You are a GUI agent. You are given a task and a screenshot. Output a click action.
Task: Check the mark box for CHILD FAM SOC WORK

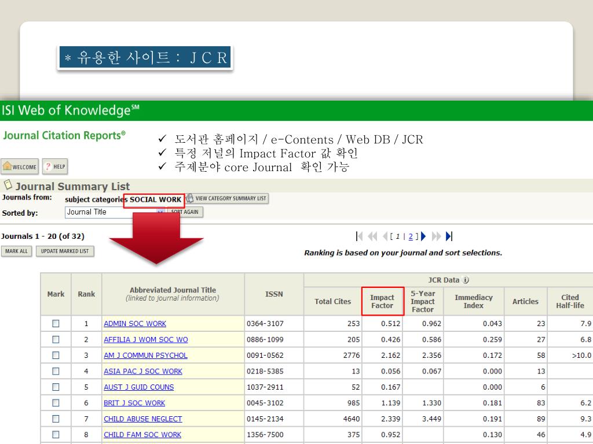point(56,435)
